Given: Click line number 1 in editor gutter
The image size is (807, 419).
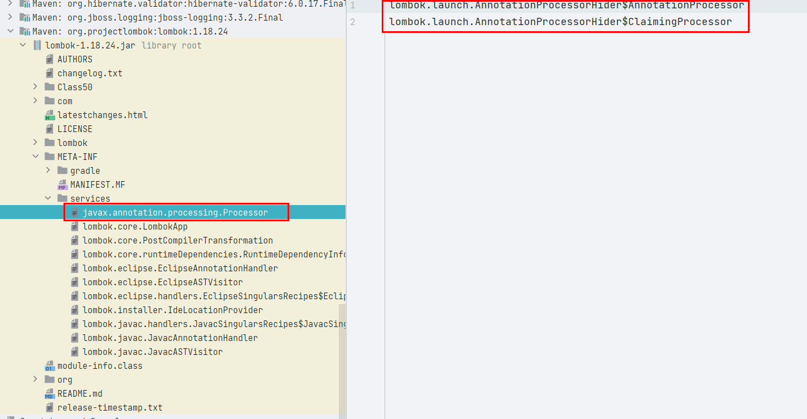Looking at the screenshot, I should click(352, 6).
